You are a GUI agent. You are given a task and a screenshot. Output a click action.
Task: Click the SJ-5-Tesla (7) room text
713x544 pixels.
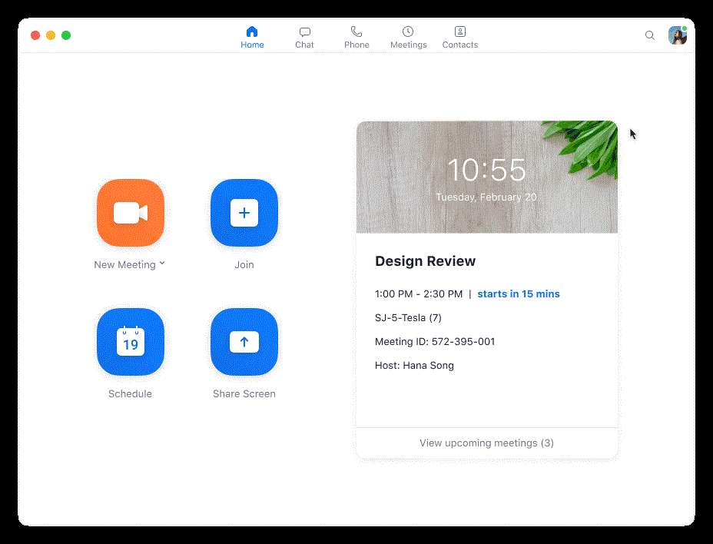[408, 318]
